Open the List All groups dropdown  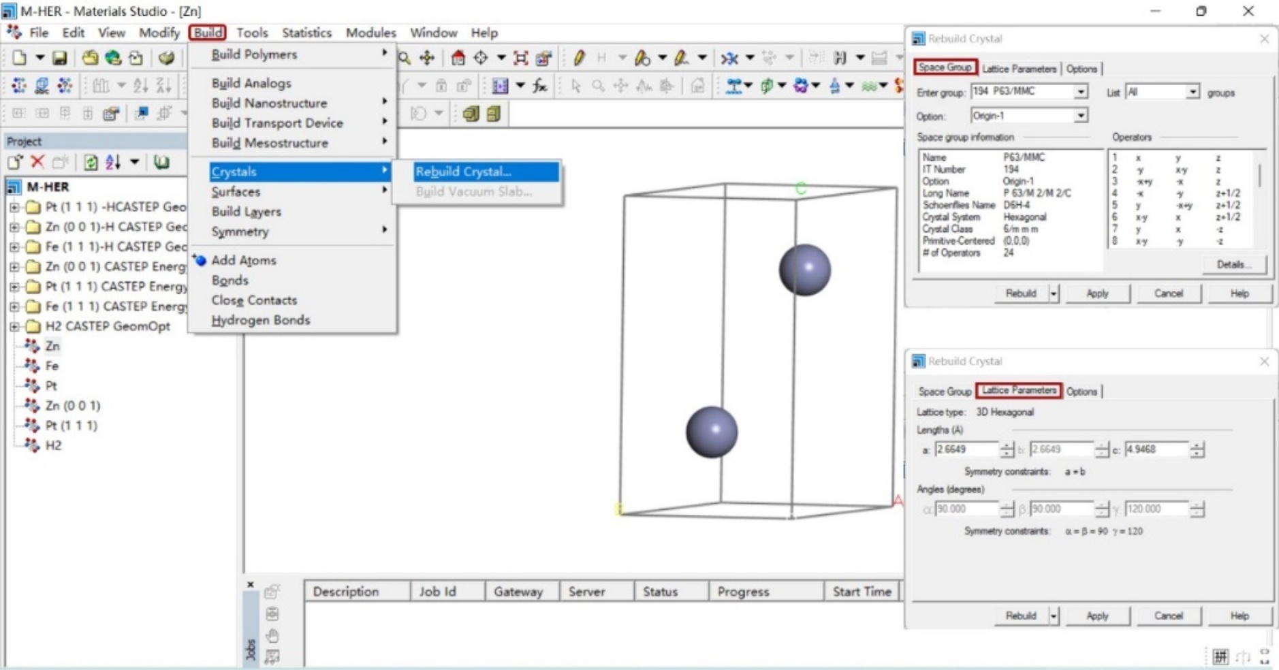coord(1192,92)
